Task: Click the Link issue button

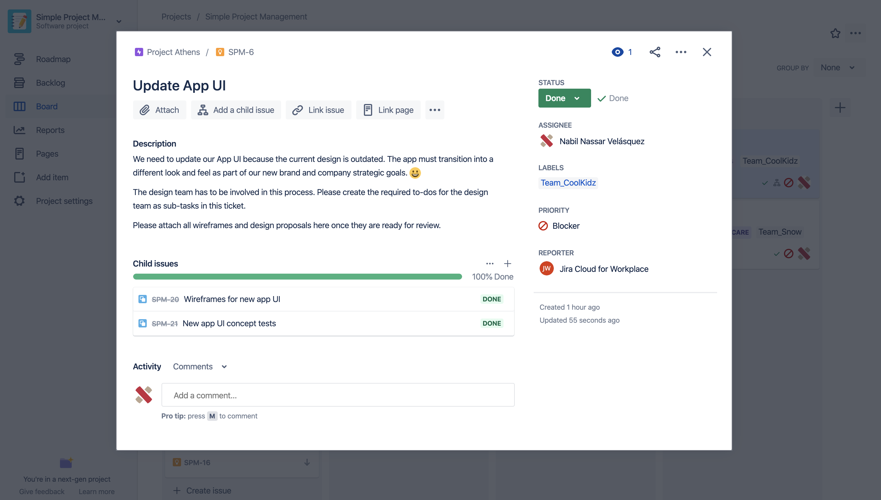Action: (318, 110)
